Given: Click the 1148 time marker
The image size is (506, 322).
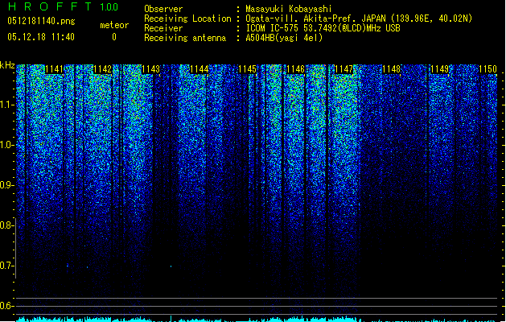Looking at the screenshot, I should pyautogui.click(x=392, y=69).
